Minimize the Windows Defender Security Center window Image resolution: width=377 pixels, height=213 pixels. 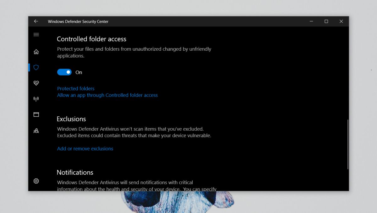[x=311, y=21]
